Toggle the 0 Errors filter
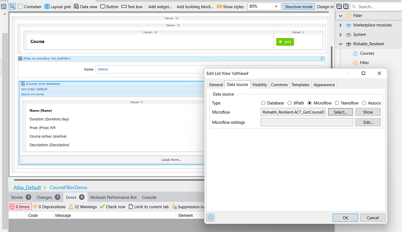402x232 pixels. pyautogui.click(x=20, y=207)
